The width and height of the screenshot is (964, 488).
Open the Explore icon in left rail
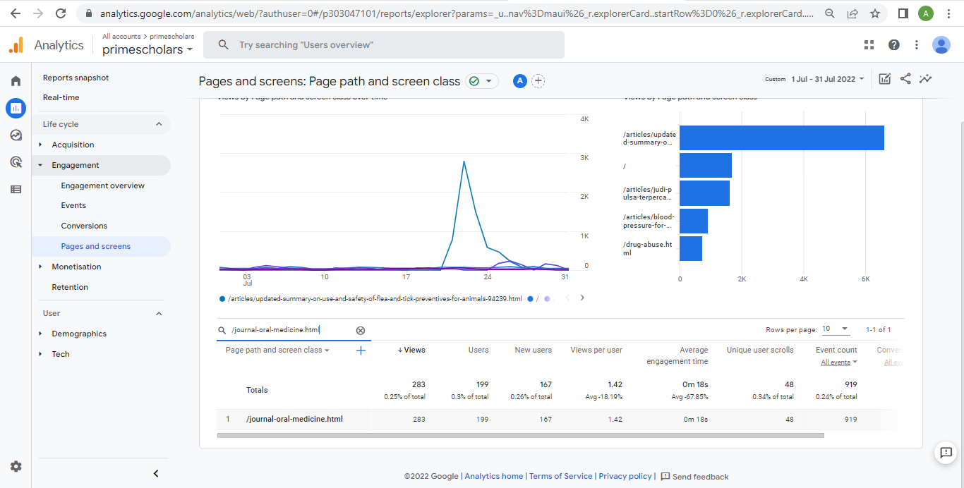pos(16,135)
